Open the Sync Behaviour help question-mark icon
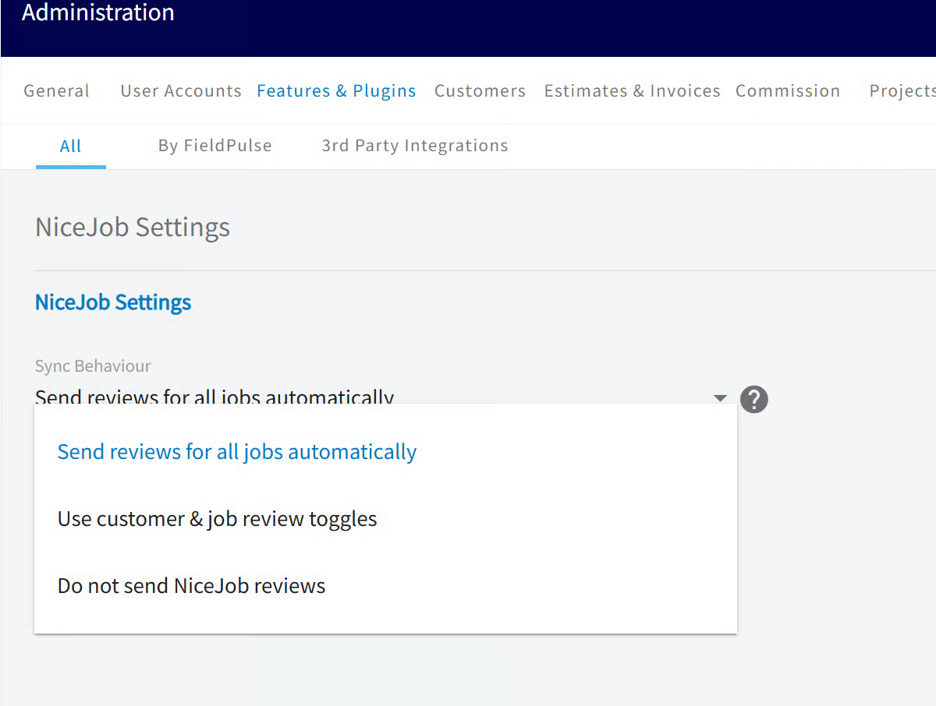This screenshot has height=706, width=936. (x=754, y=399)
